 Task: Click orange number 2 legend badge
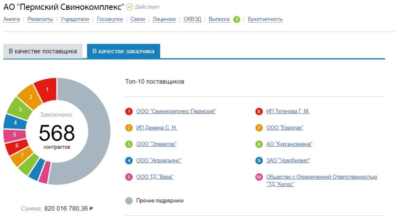pyautogui.click(x=129, y=128)
